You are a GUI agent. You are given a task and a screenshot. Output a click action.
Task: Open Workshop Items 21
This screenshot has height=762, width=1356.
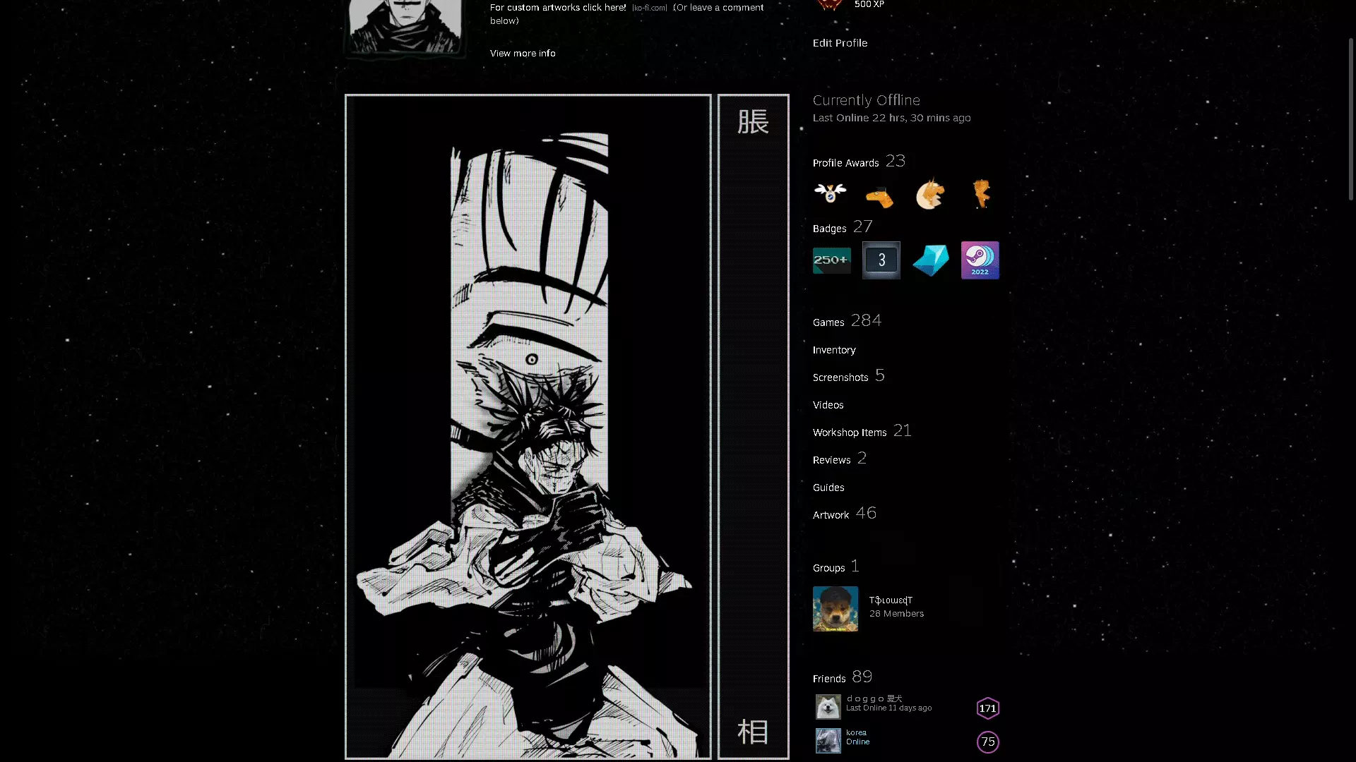pyautogui.click(x=862, y=431)
